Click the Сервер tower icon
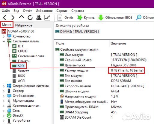The image size is (154, 124). (x=9, y=91)
